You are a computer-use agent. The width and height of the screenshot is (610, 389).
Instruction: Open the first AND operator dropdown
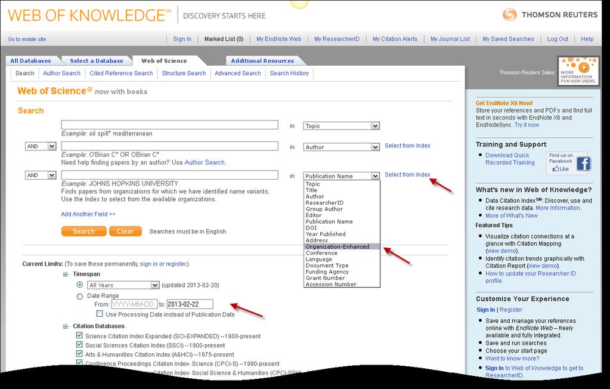tap(41, 146)
